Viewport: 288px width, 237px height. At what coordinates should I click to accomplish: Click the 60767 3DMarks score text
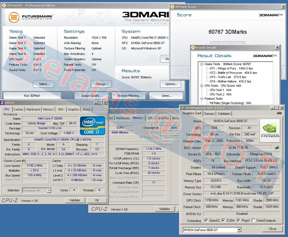tap(228, 32)
